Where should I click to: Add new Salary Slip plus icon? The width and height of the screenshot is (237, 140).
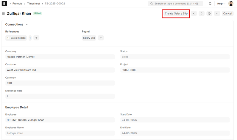pyautogui.click(x=101, y=38)
